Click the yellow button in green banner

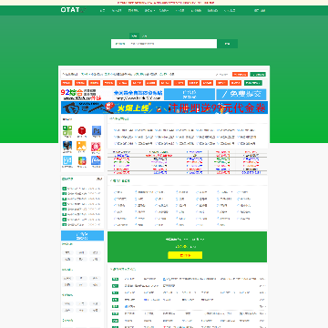[185, 255]
